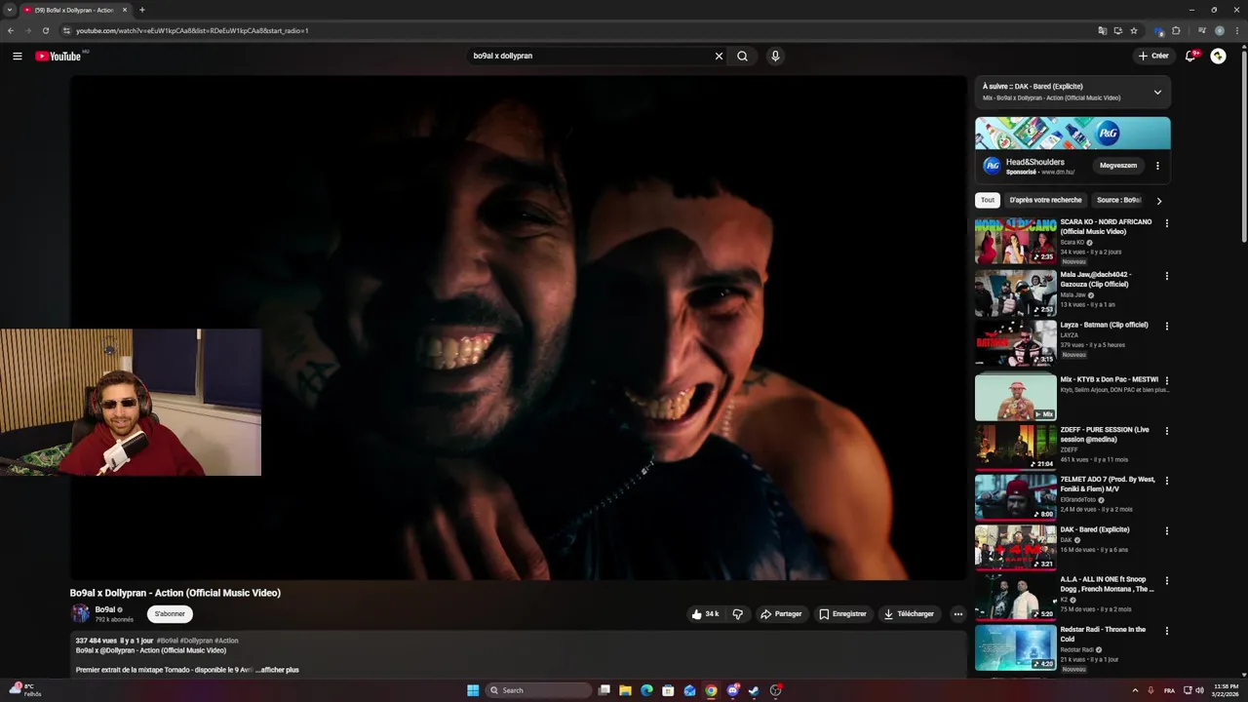The height and width of the screenshot is (702, 1248).
Task: Switch to the Bo9al x Dollypran browser tab
Action: [x=75, y=10]
